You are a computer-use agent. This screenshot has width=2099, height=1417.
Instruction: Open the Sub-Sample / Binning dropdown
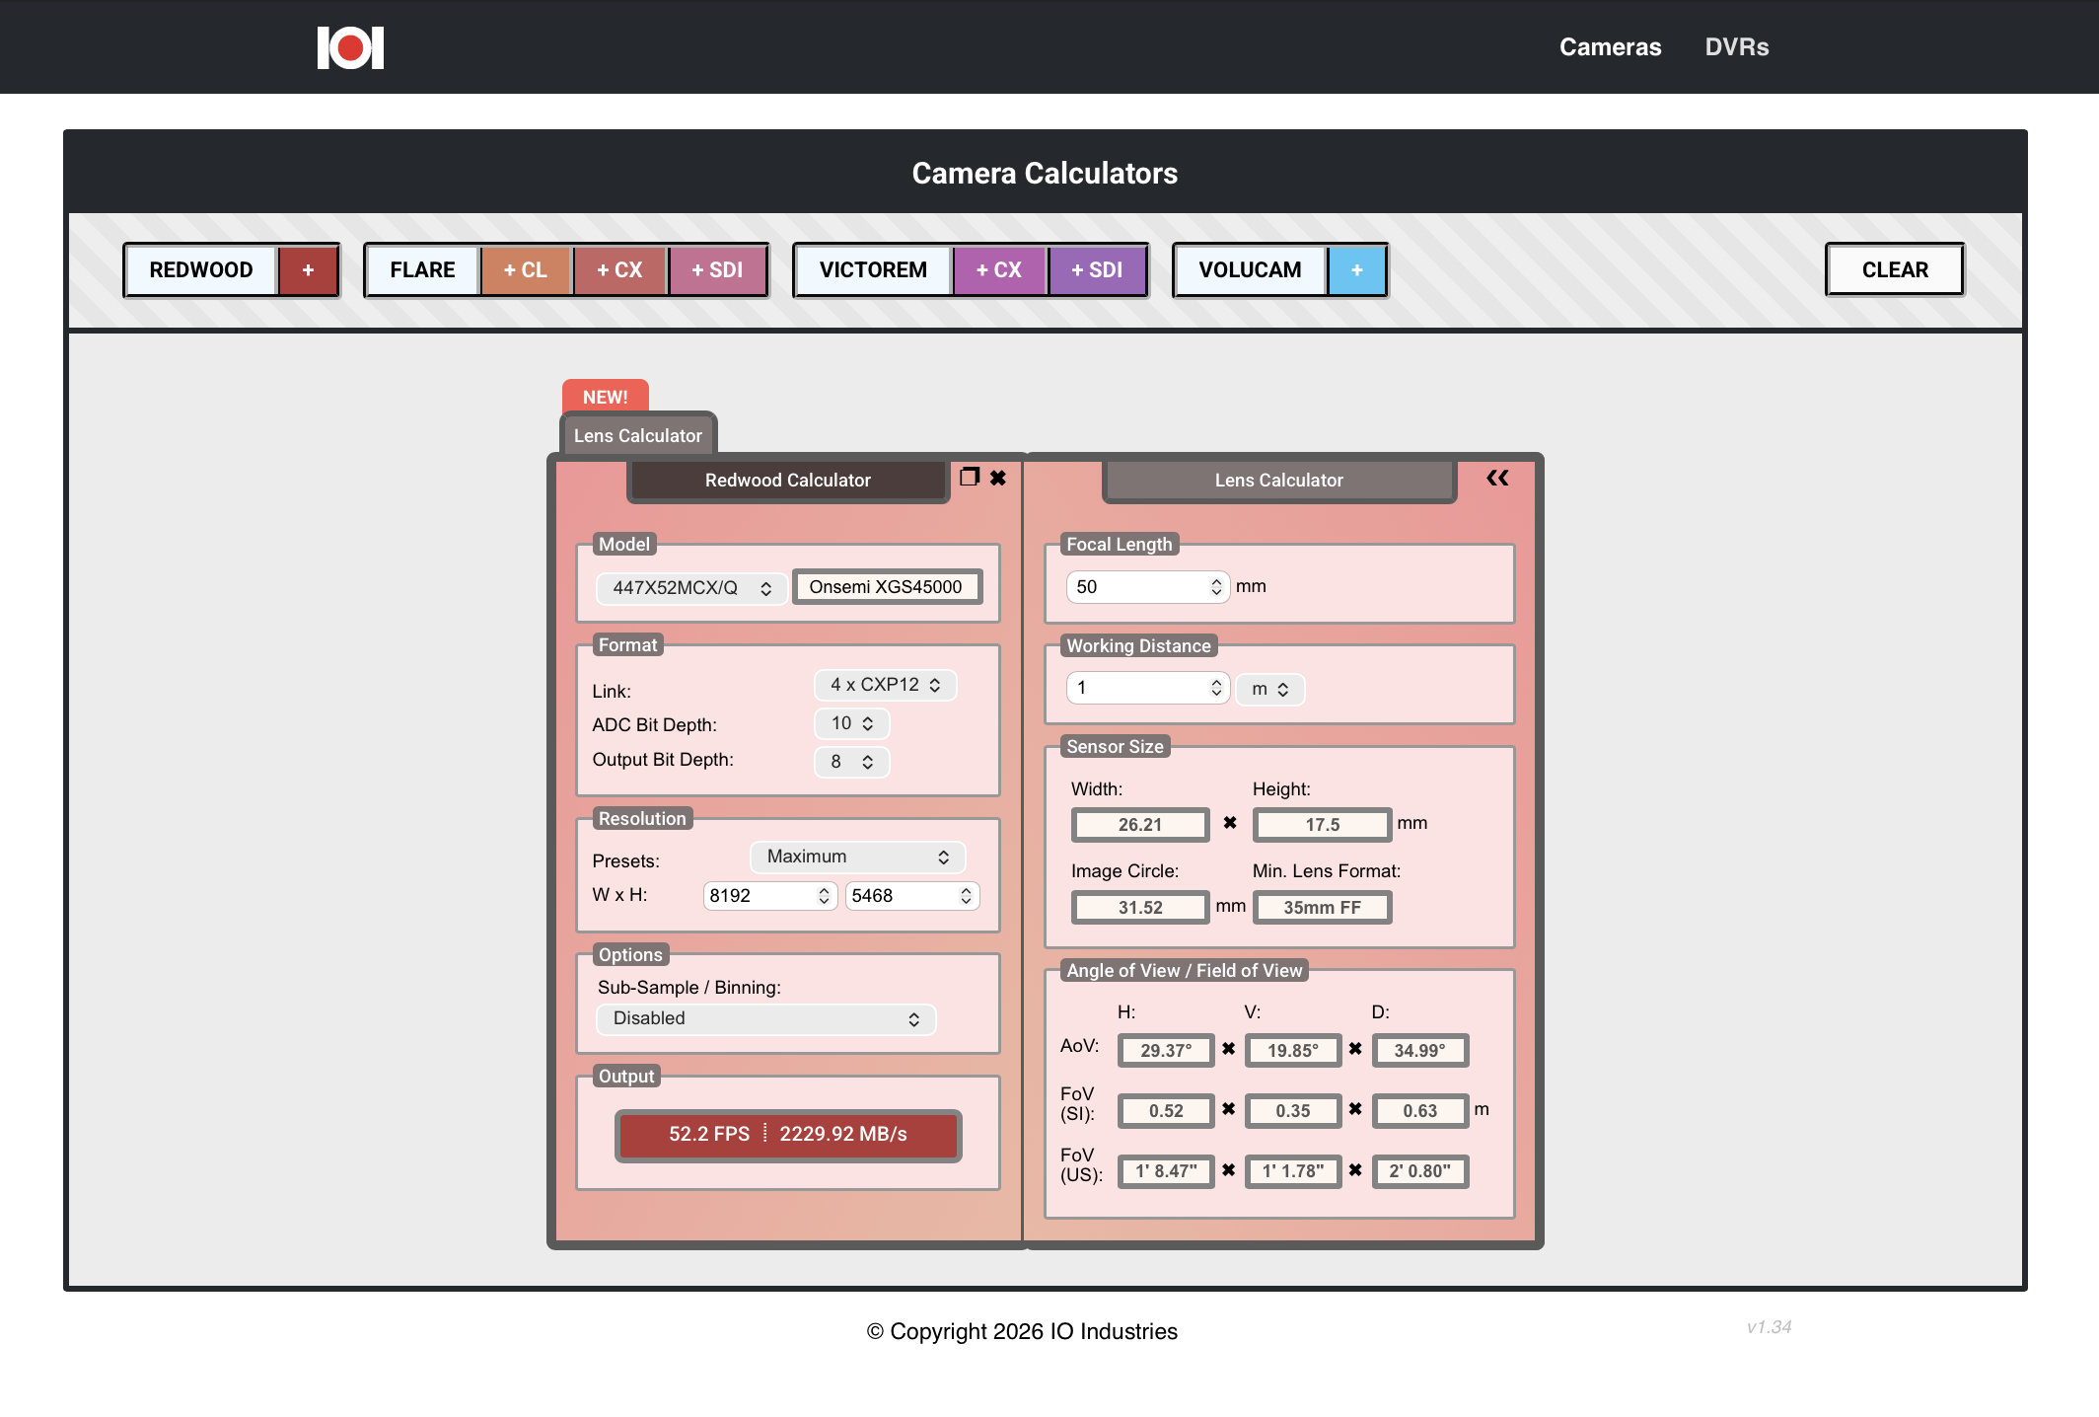[x=765, y=1018]
